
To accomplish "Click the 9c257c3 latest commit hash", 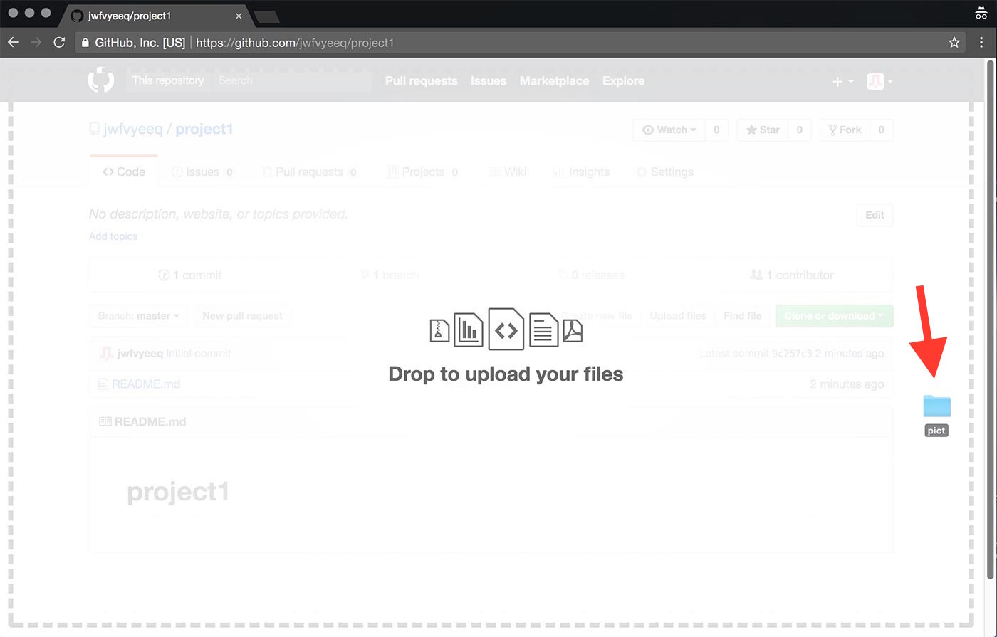I will click(x=792, y=353).
